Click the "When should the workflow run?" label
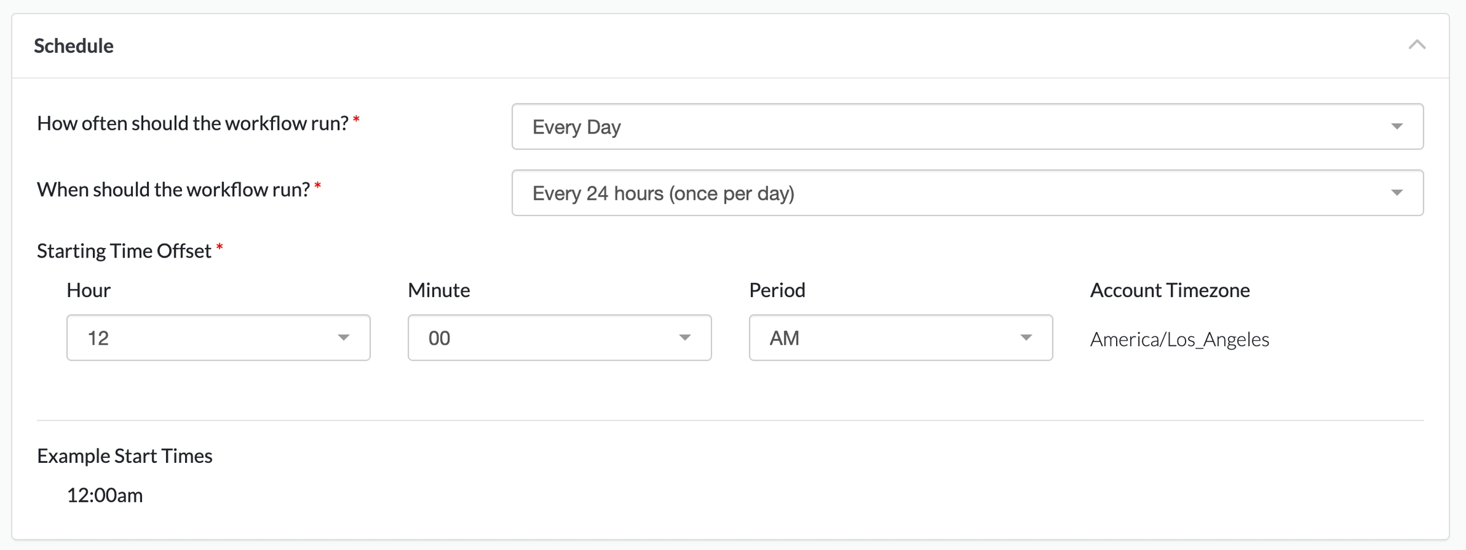1466x550 pixels. 173,189
